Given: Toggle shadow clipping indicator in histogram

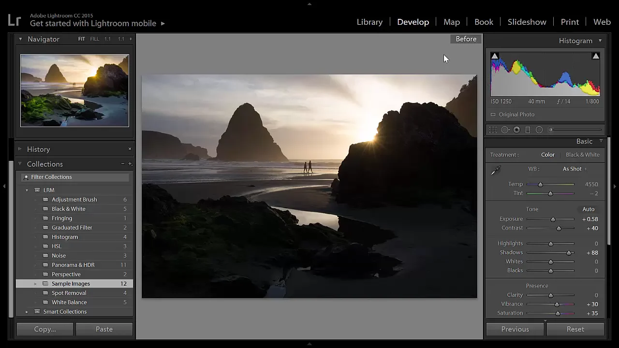Looking at the screenshot, I should point(495,56).
